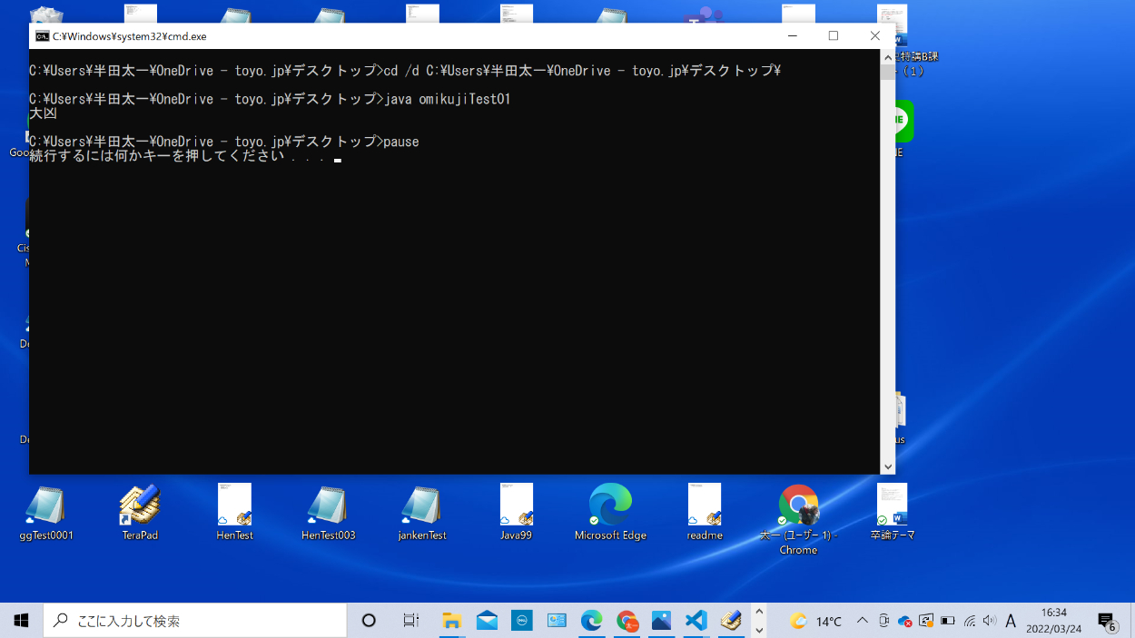Toggle the IME input mode indicator
This screenshot has width=1135, height=638.
tap(1011, 622)
